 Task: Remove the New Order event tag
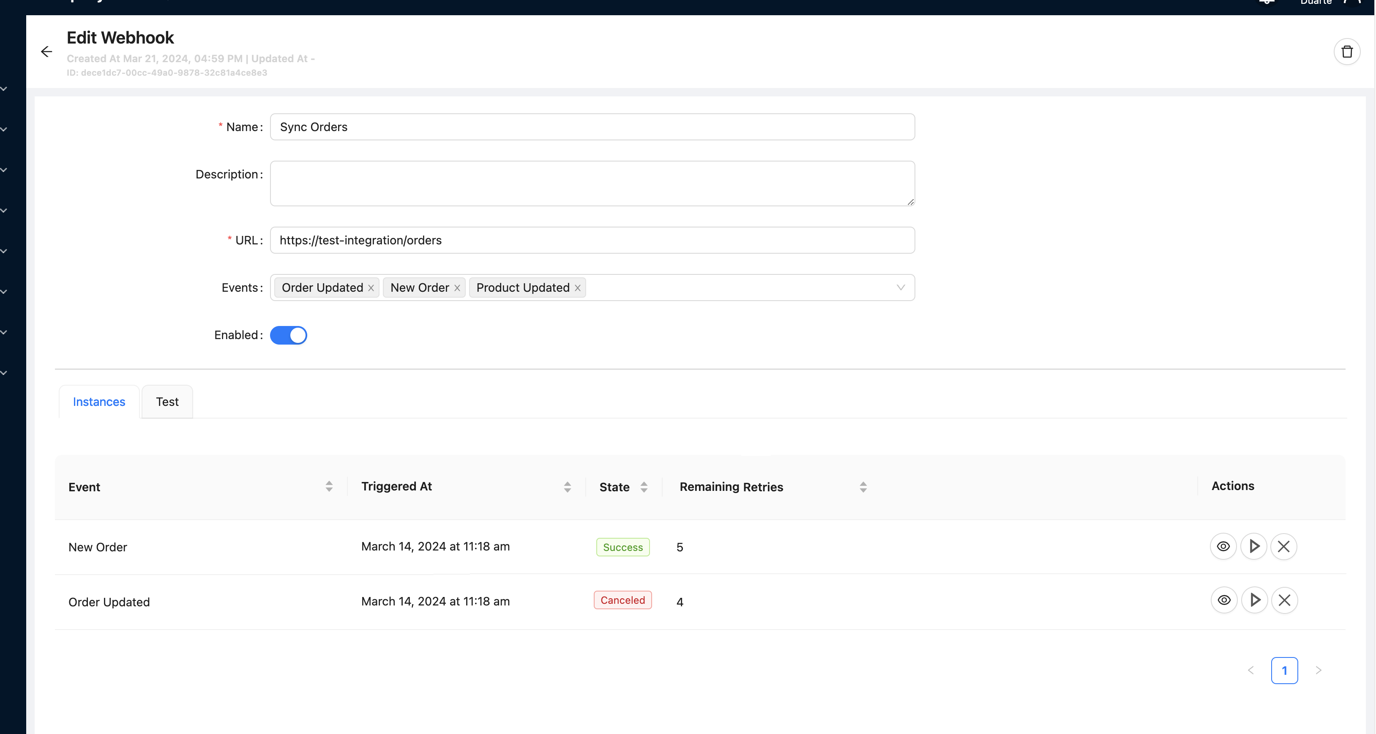click(x=457, y=288)
